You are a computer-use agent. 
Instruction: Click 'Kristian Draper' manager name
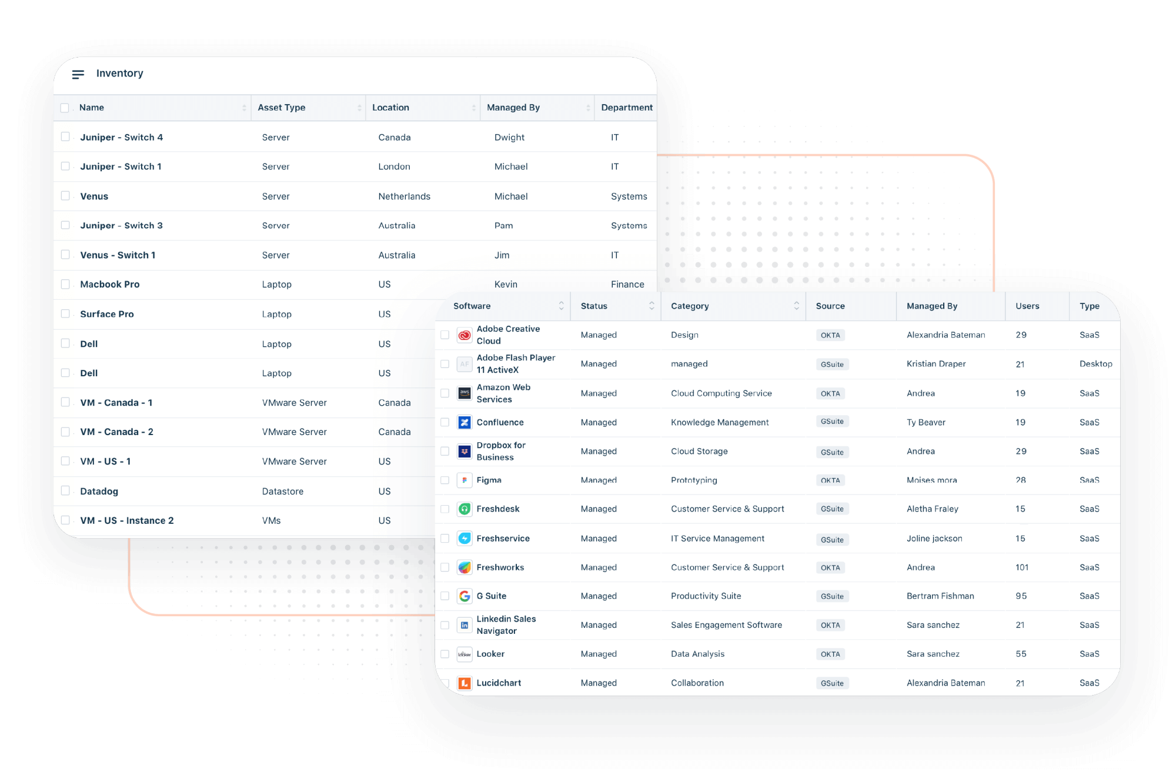936,364
